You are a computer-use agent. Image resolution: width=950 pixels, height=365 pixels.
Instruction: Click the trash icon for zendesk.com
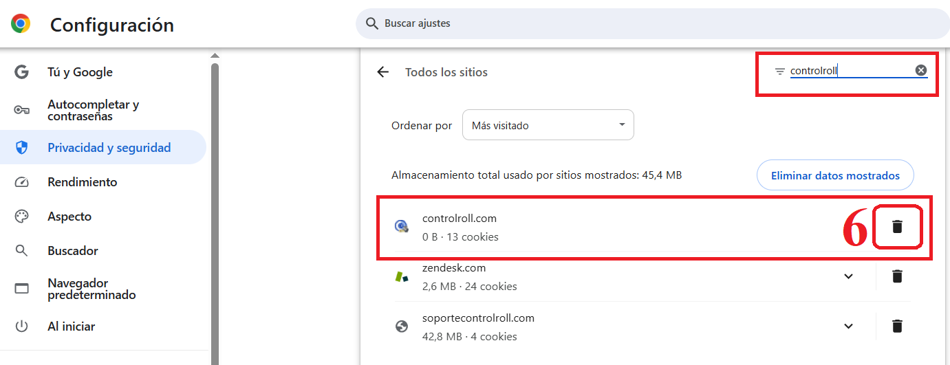pos(897,276)
